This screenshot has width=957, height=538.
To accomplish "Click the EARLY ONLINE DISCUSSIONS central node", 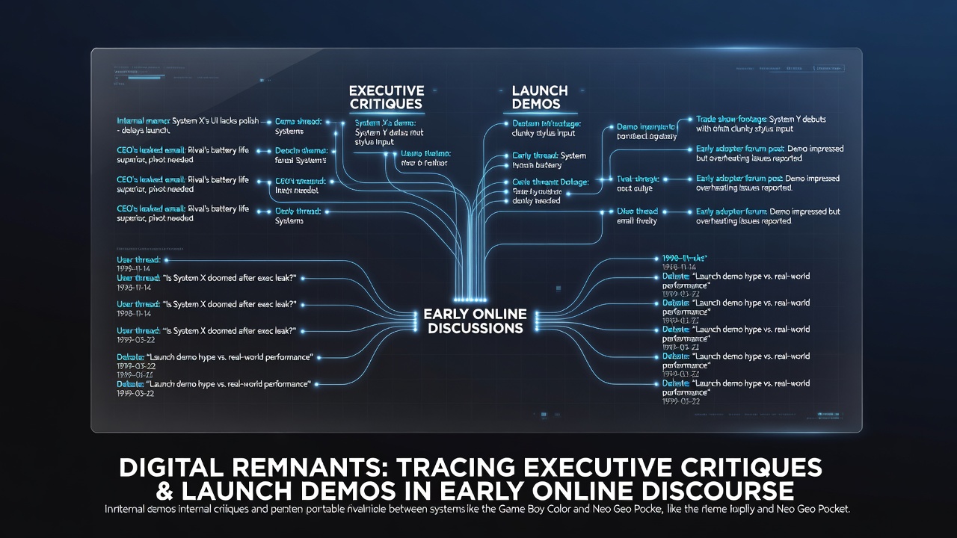I will click(x=475, y=321).
